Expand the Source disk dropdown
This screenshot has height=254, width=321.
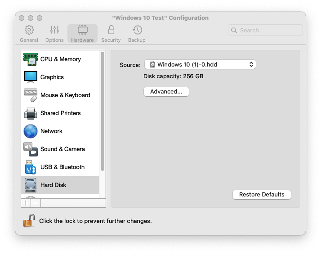(x=200, y=65)
